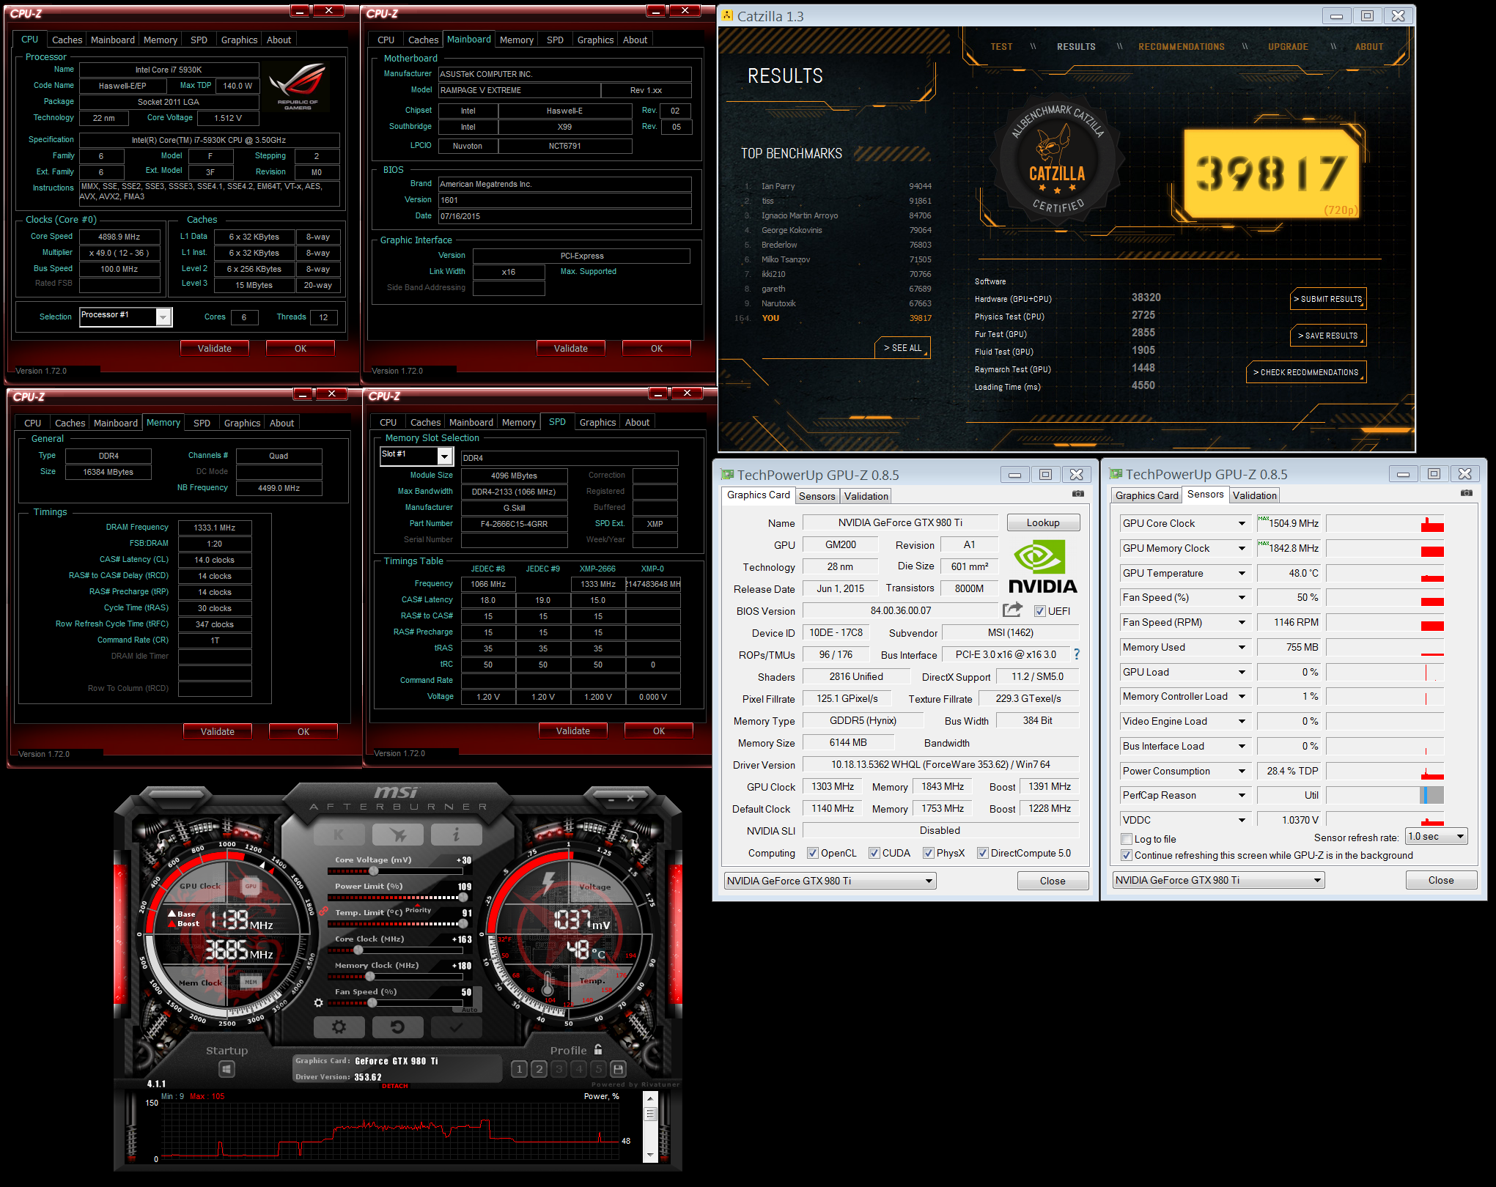Switch to Sensors tab in GPU-Z Graphics Card window

click(x=817, y=496)
